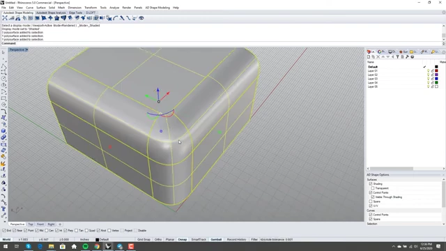The width and height of the screenshot is (446, 251).
Task: Open Google Chrome from the taskbar
Action: (x=97, y=246)
